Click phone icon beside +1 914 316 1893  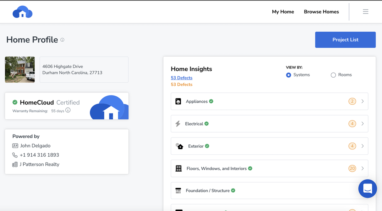[x=15, y=155]
